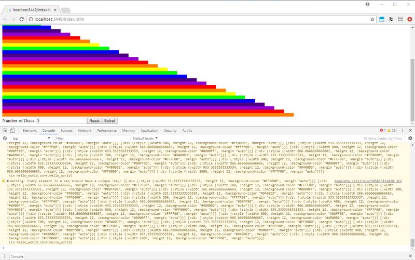The image size is (415, 260).
Task: Click the widest orange disc at the bottom
Action: click(x=148, y=115)
